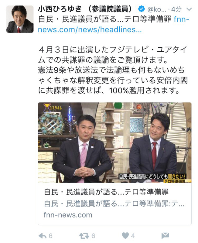Open the tweet options chevron menu
The height and width of the screenshot is (243, 198).
(189, 9)
